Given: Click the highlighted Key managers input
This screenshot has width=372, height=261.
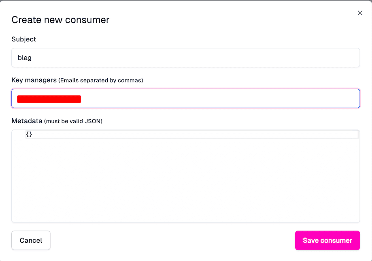Looking at the screenshot, I should pyautogui.click(x=185, y=98).
